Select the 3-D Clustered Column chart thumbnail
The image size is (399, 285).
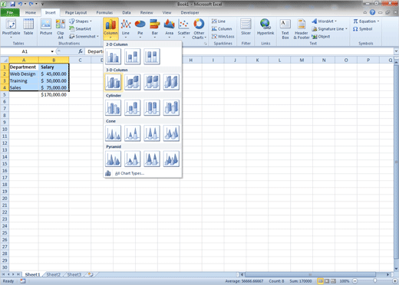pos(113,82)
